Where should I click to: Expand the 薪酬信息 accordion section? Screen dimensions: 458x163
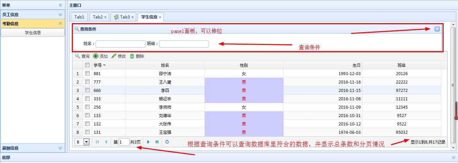61,148
